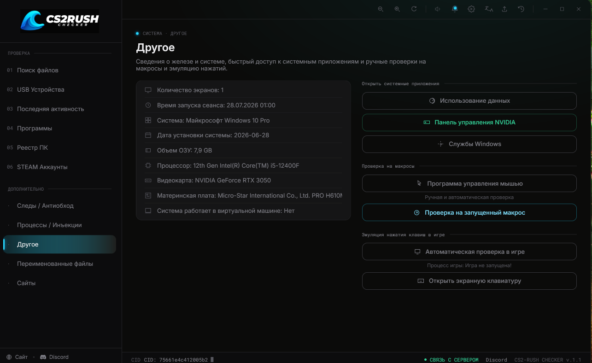
Task: Click the ПРОВЕРКА sidebar group header
Action: [19, 53]
